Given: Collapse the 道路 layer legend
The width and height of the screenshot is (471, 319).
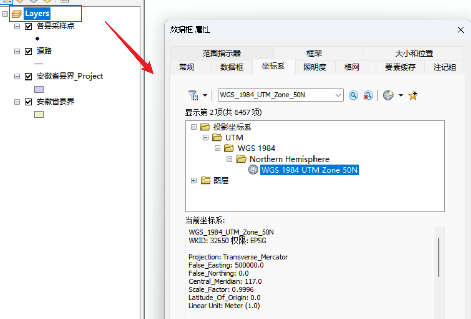Looking at the screenshot, I should point(17,51).
